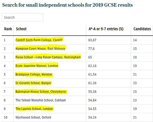153x122 pixels.
Task: Click the 83.87 percentage cell
Action: coord(92,40)
